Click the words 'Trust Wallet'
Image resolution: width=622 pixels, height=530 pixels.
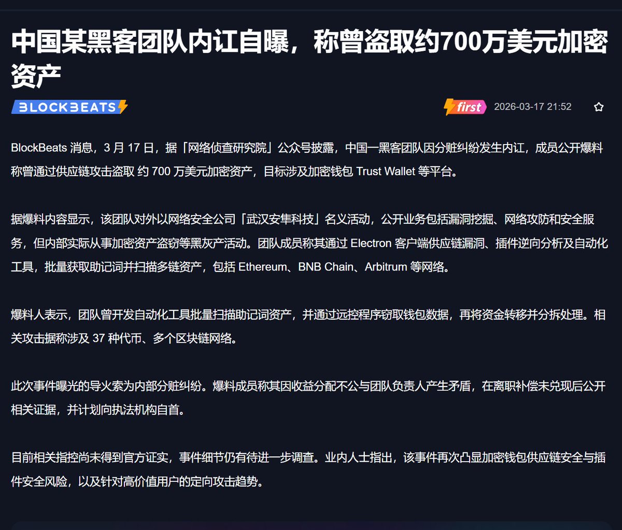point(386,171)
